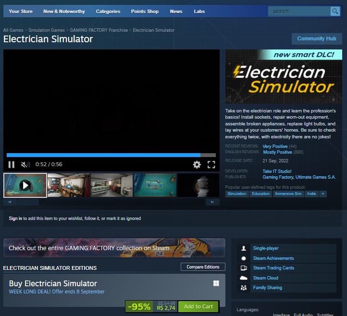Screen dimensions: 347x316
Task: Open Points Shop tab
Action: pos(145,11)
